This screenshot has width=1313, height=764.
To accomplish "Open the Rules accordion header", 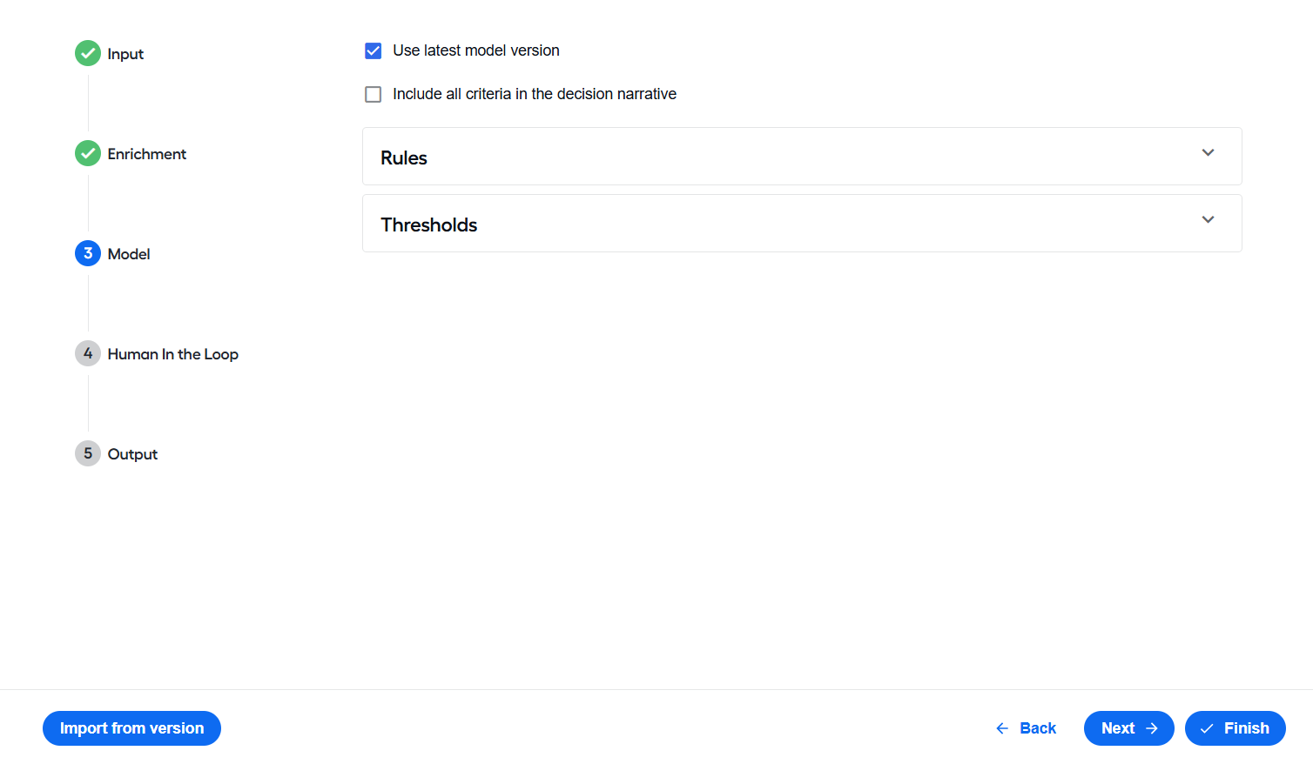I will click(x=802, y=157).
